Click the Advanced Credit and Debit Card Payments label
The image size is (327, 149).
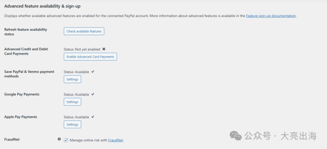(x=26, y=51)
